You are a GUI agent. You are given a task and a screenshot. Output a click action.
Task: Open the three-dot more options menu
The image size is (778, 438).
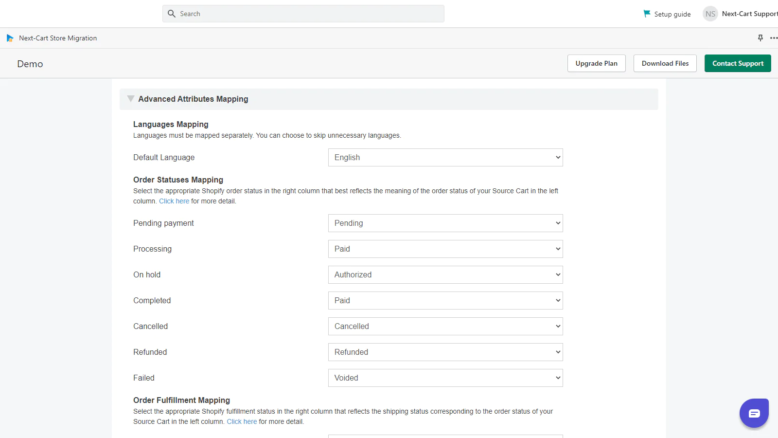click(x=773, y=38)
